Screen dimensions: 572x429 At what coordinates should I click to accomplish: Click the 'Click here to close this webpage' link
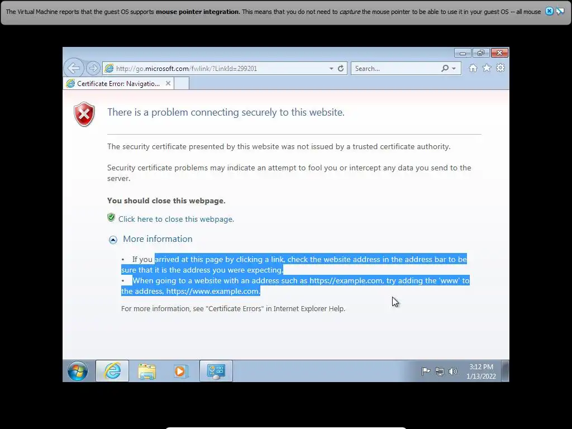(x=176, y=219)
